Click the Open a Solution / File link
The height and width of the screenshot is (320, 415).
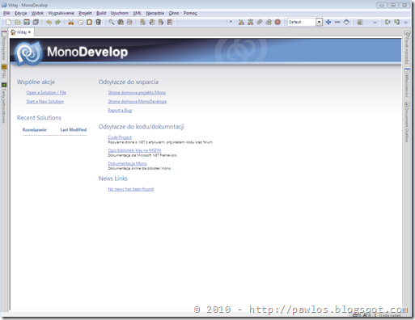point(46,92)
